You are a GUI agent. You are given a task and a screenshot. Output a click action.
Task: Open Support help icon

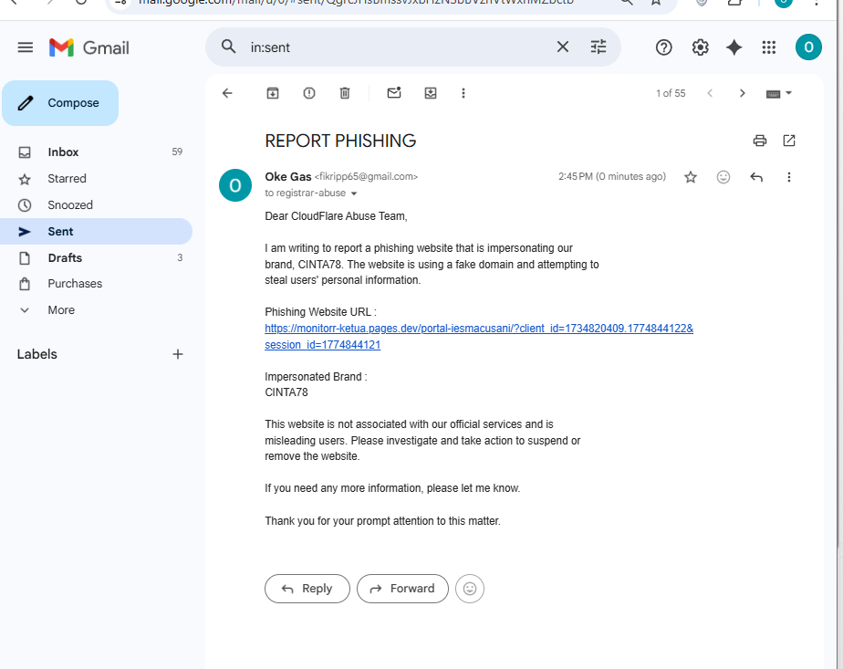pos(664,47)
